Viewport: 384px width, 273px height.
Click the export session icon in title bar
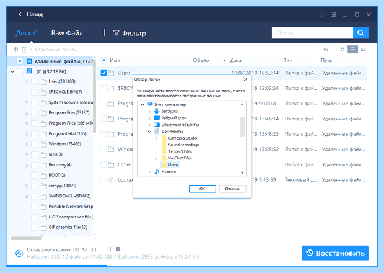tap(333, 14)
